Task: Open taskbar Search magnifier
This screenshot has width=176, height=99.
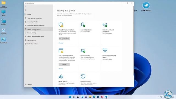Action: [x=74, y=97]
